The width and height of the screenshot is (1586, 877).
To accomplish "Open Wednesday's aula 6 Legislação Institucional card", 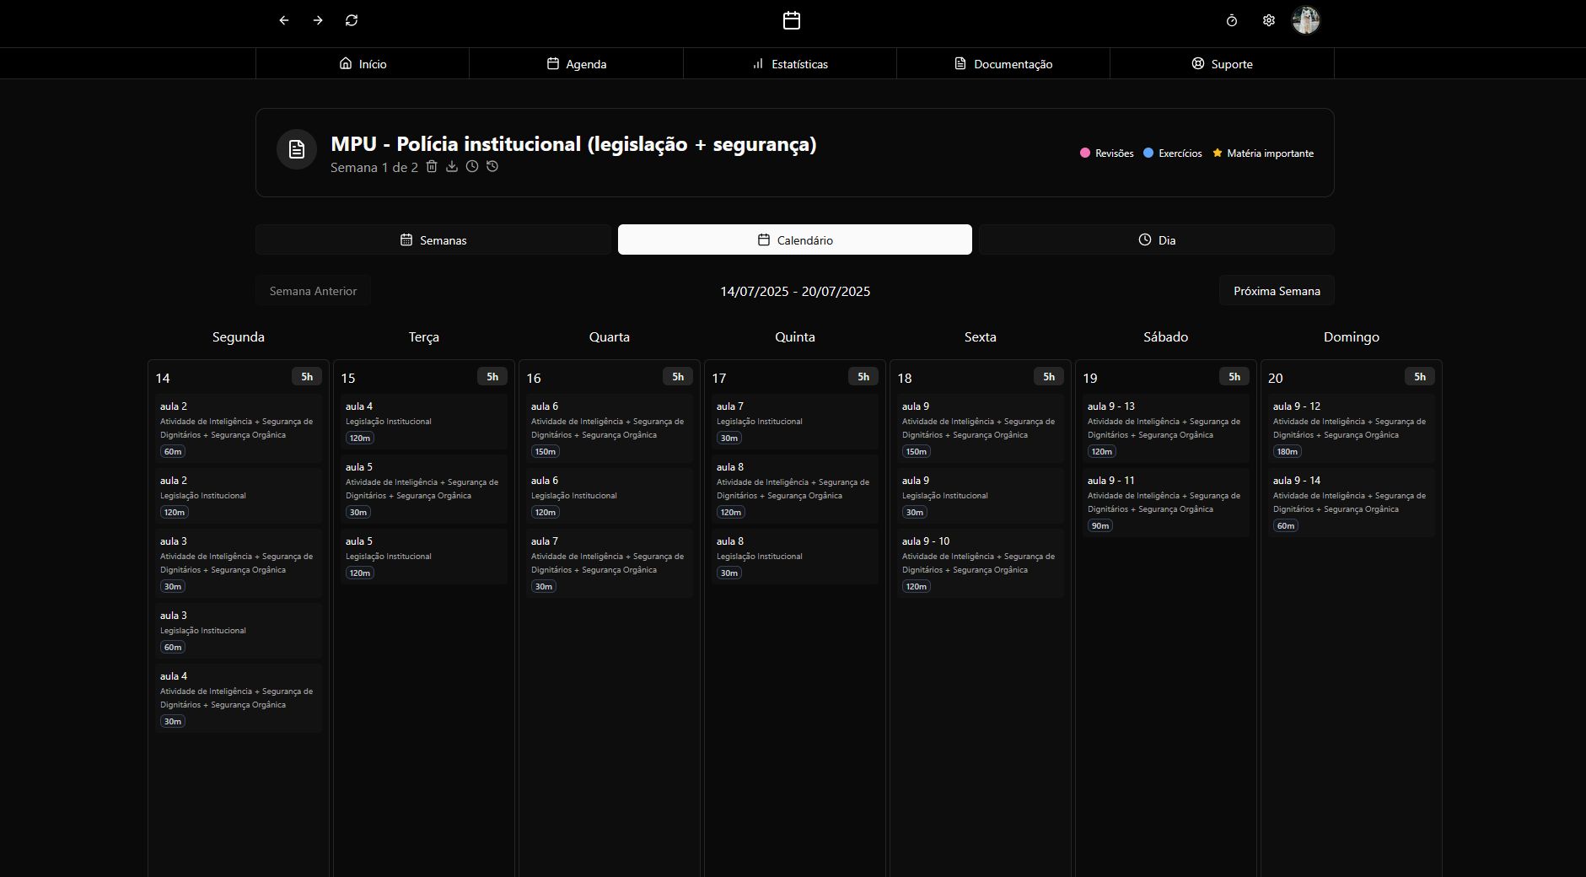I will tap(610, 496).
